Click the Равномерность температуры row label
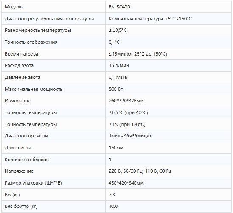Image resolution: width=233 pixels, height=213 pixels. click(38, 30)
